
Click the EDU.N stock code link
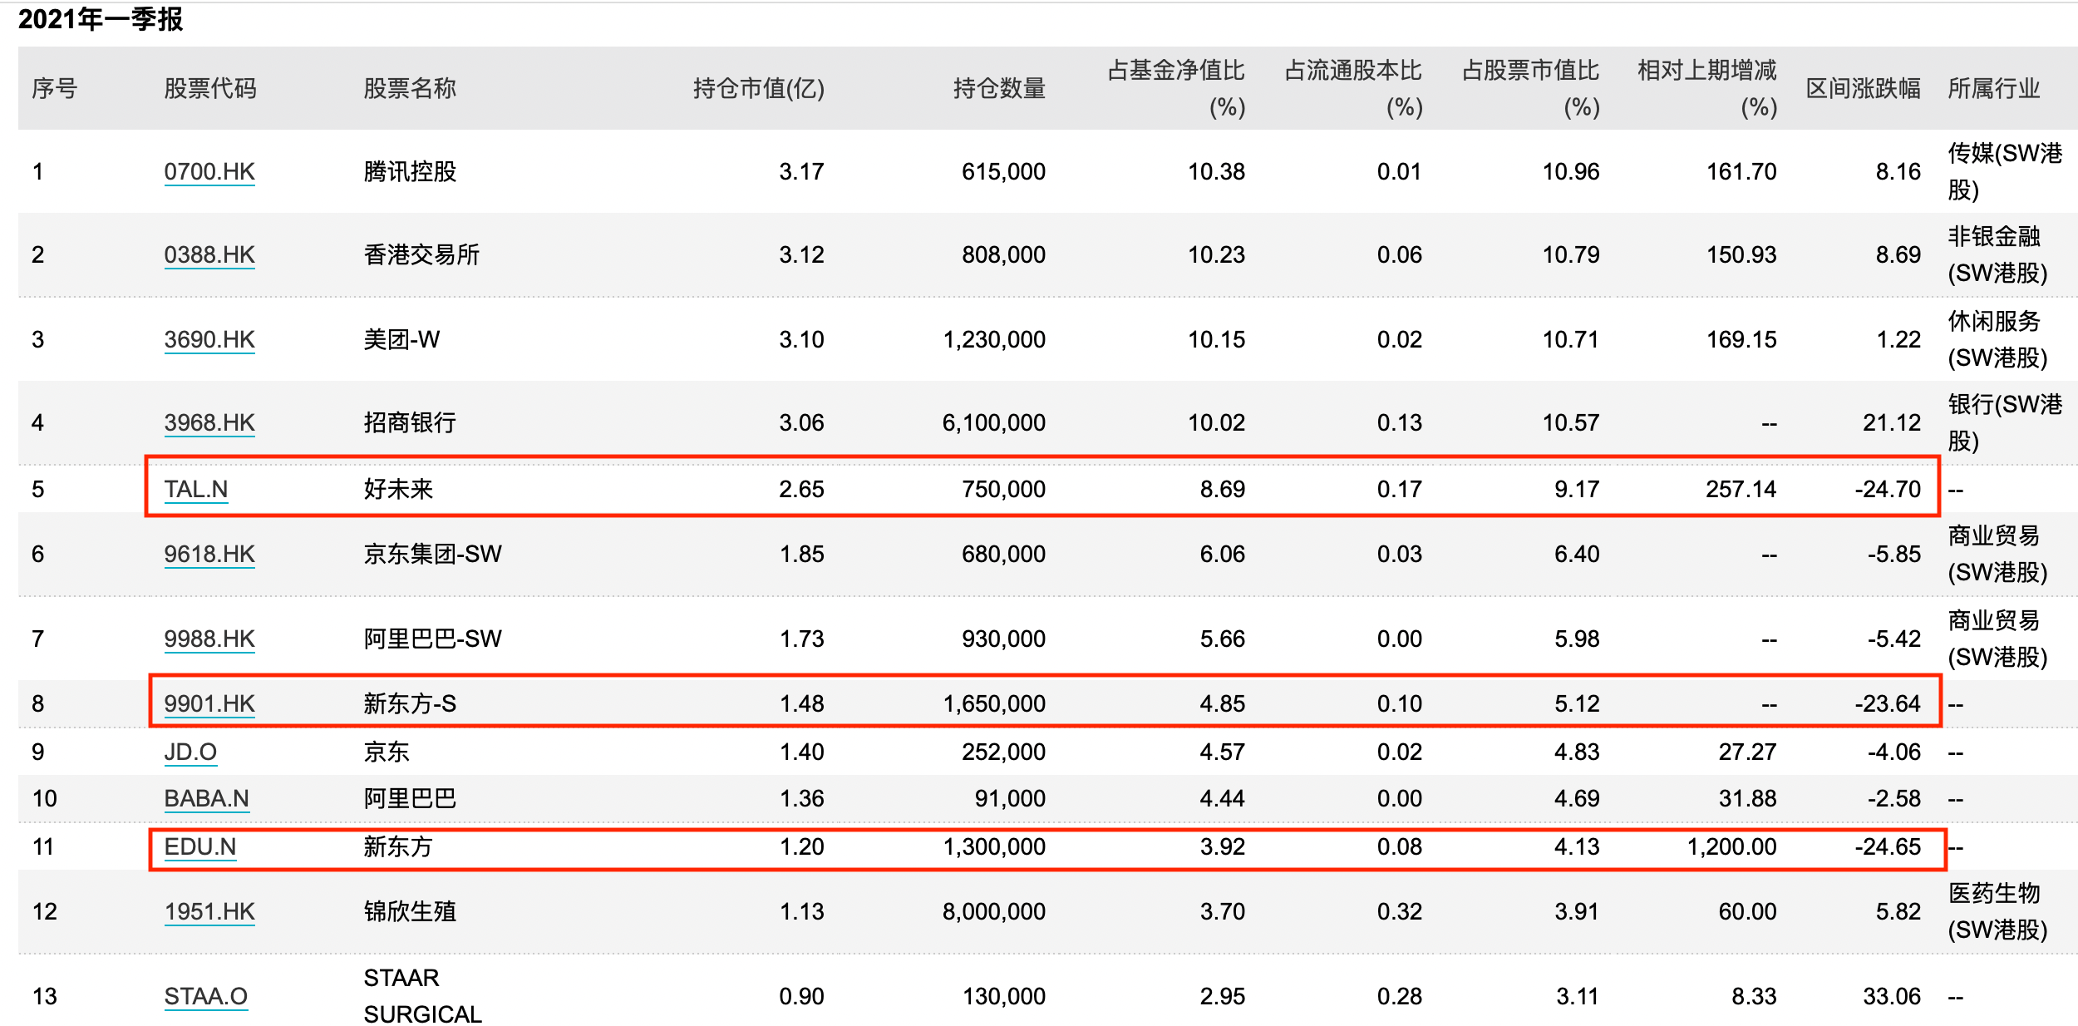click(200, 847)
